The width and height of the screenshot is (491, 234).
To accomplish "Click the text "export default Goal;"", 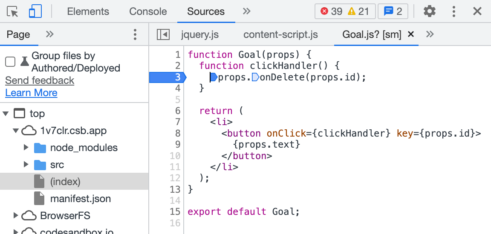I will point(244,212).
